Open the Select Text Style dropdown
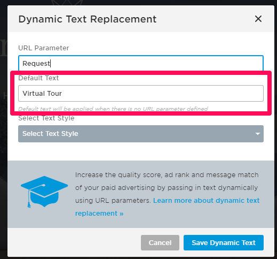The image size is (277, 259). (x=141, y=134)
